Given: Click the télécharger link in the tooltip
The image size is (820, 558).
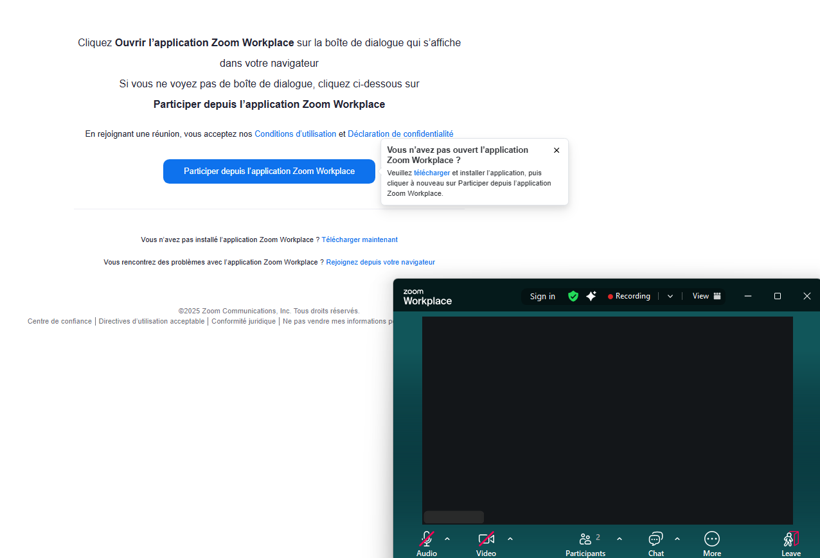Looking at the screenshot, I should tap(432, 173).
